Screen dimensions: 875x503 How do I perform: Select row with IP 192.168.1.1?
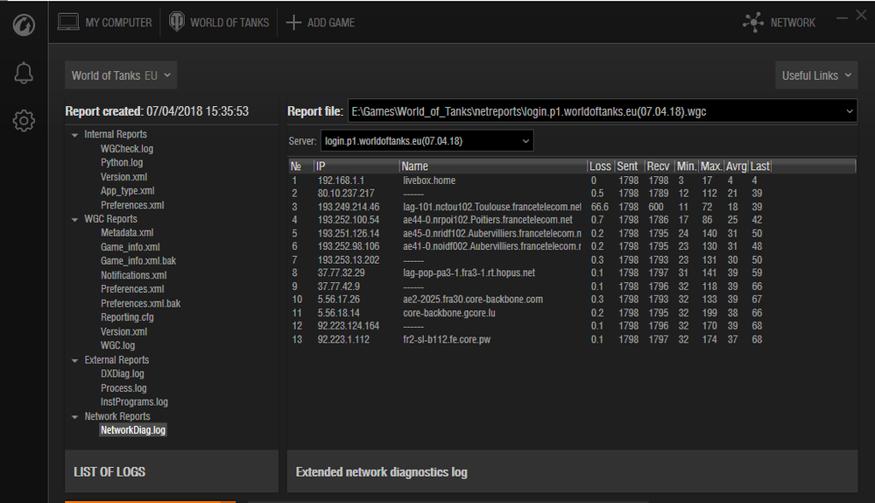tap(572, 181)
